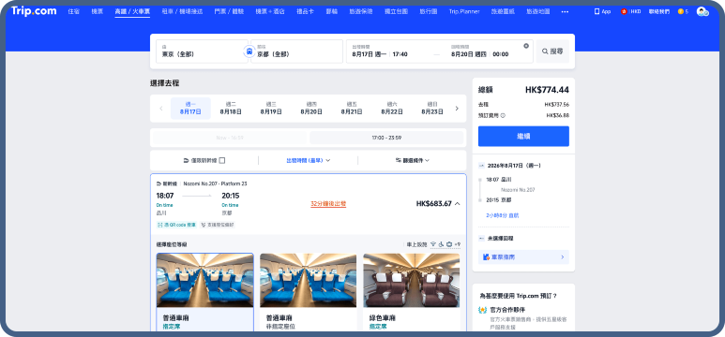Click the 2h 8m direct route link

point(502,215)
